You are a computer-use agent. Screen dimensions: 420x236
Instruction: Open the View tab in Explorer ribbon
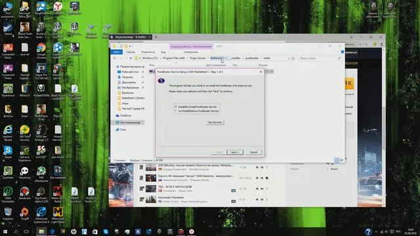pyautogui.click(x=163, y=52)
